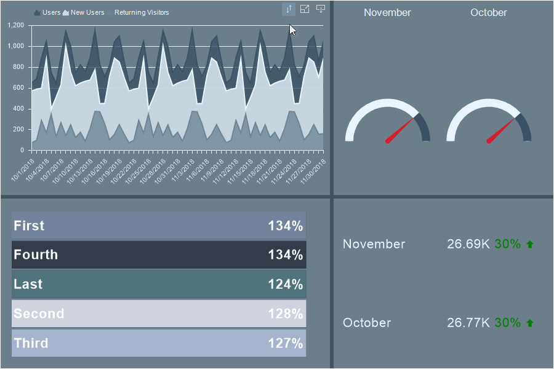Open the chart export-to menu icon
Viewport: 554px width, 369px height.
coord(321,9)
